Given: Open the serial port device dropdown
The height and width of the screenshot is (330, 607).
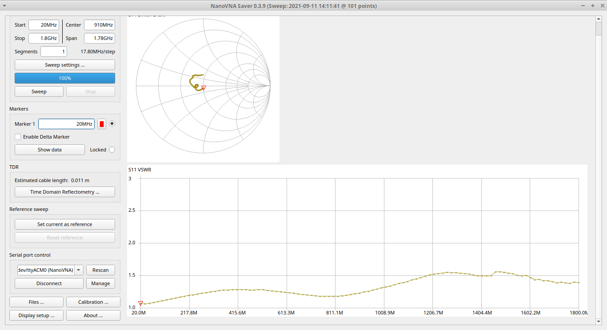Looking at the screenshot, I should click(79, 270).
